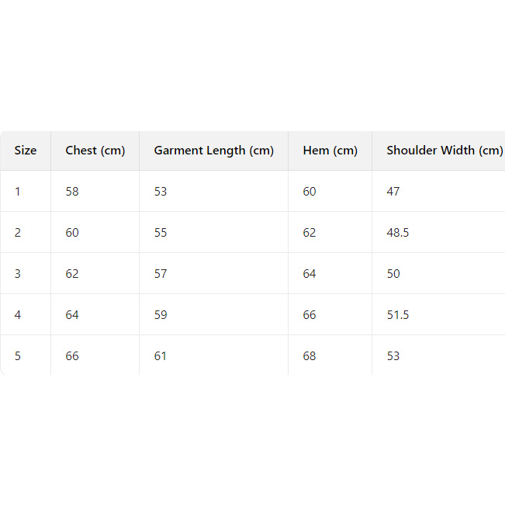Select chest value 66 for size 5
505x506 pixels.
(x=72, y=356)
